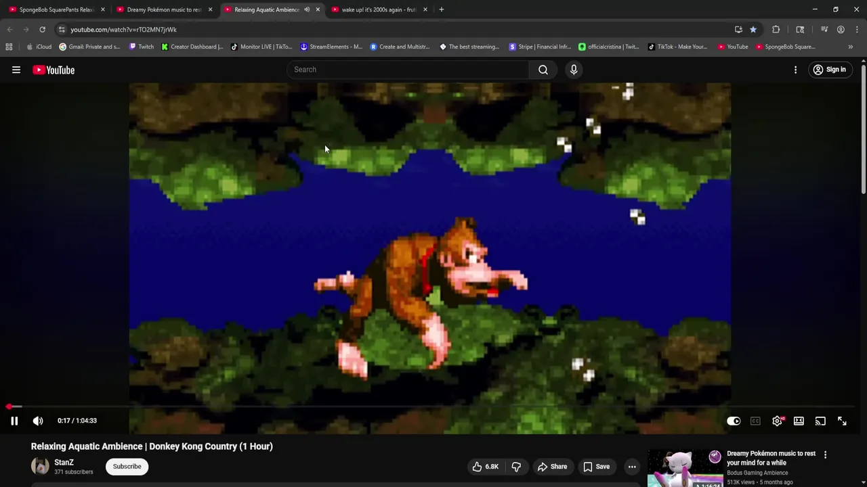This screenshot has height=487, width=867.
Task: Open options menu for Dreamy Pokémon video
Action: click(x=825, y=455)
